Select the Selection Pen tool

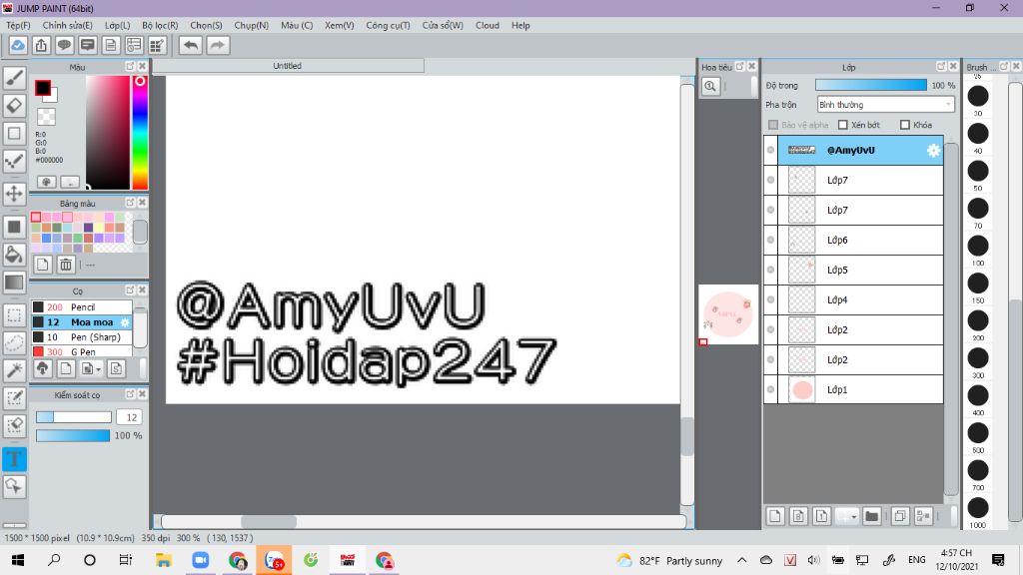click(14, 398)
